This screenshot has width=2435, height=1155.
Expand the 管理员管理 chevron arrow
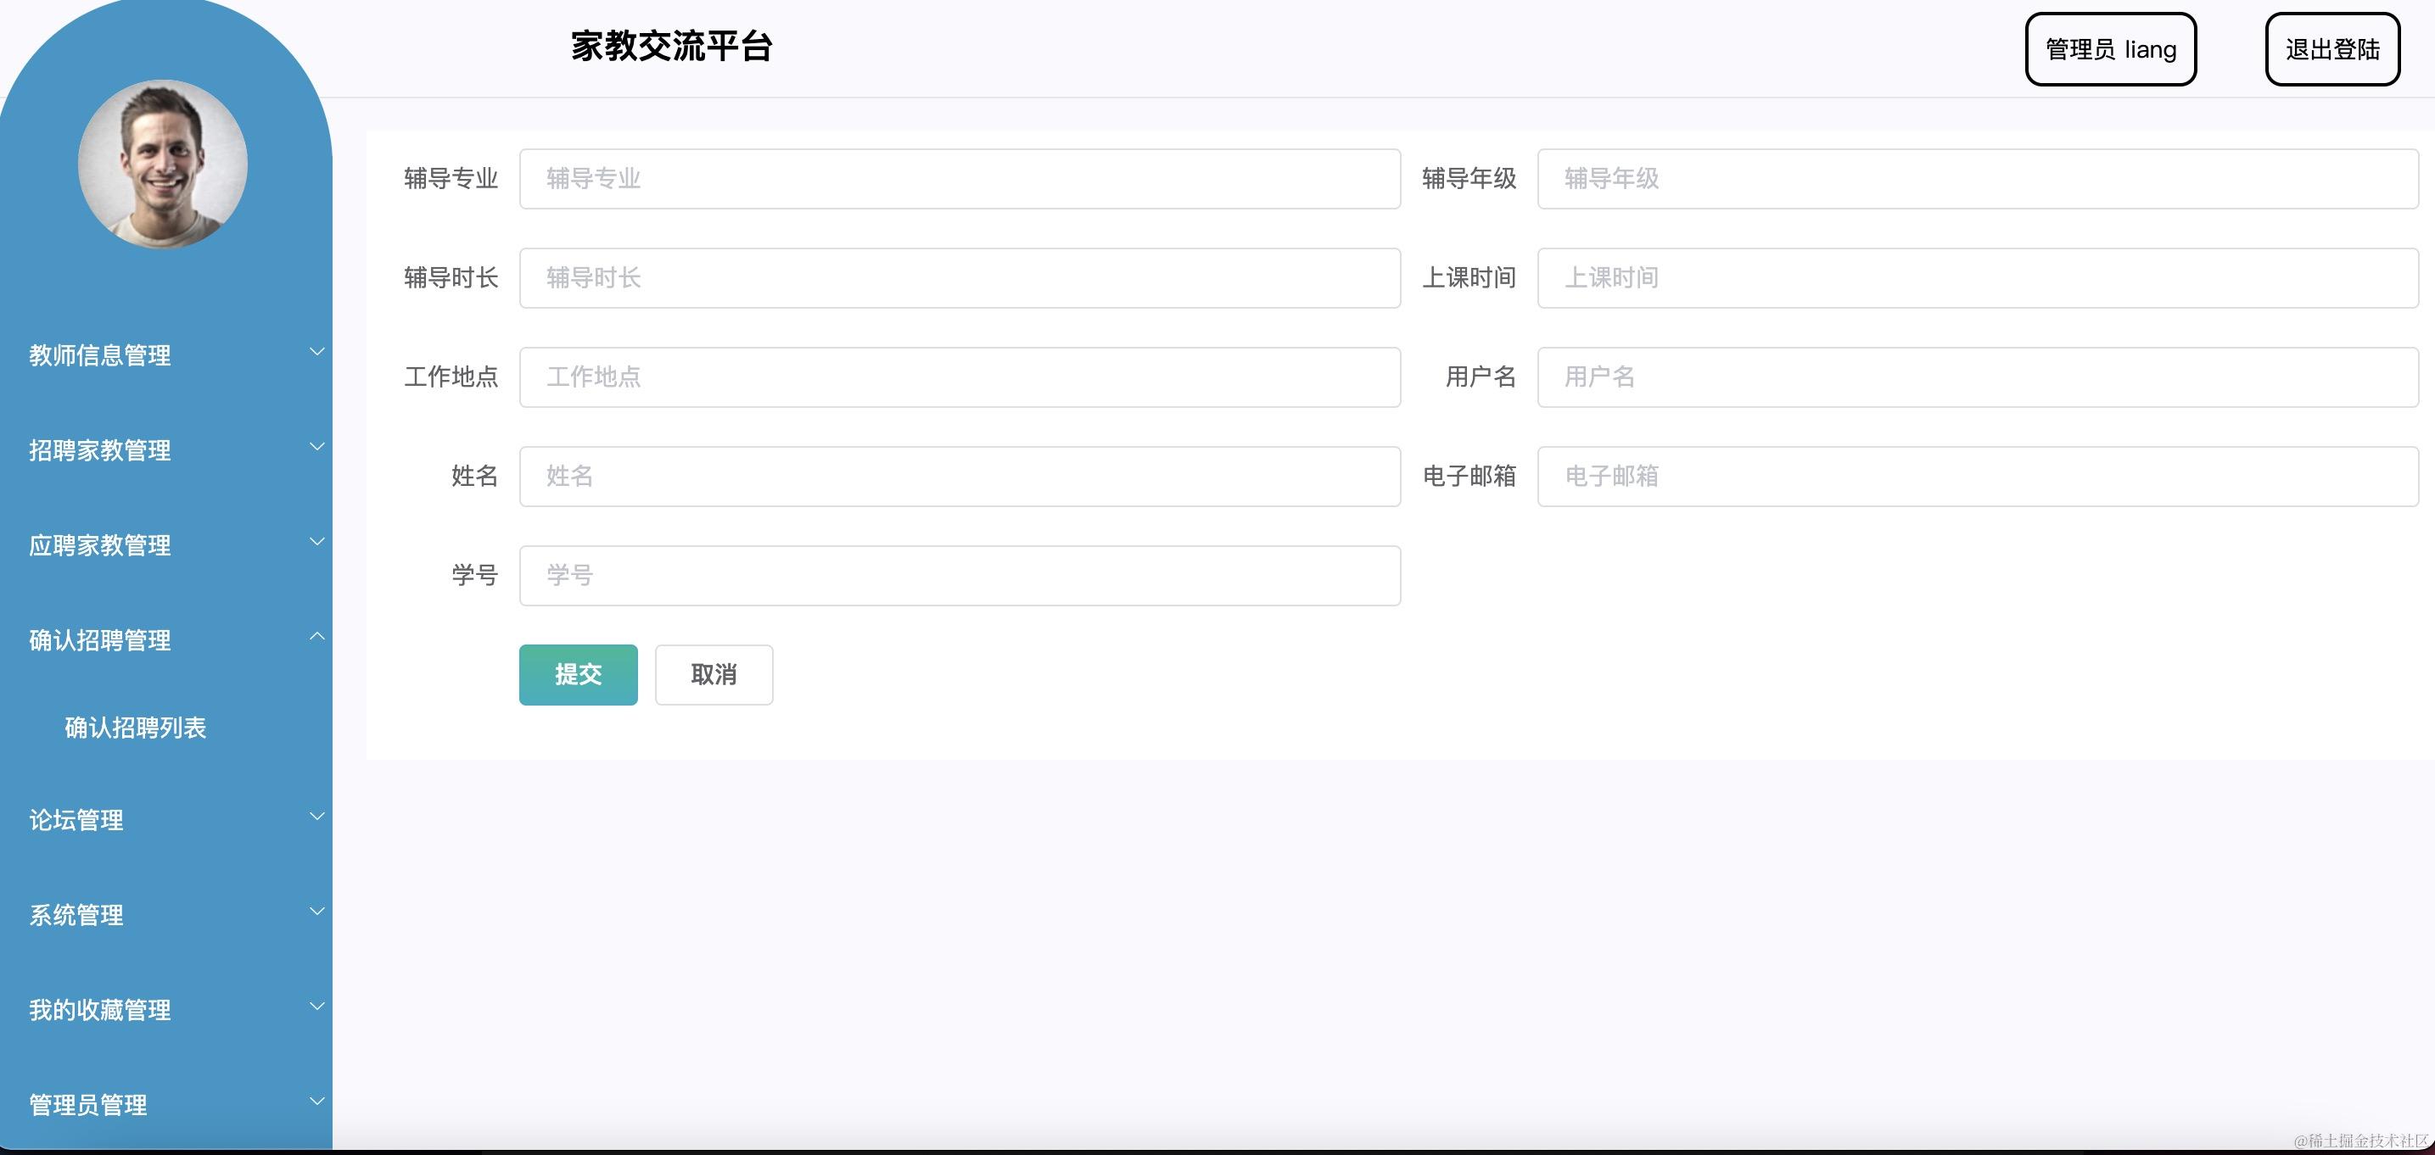pyautogui.click(x=317, y=1101)
